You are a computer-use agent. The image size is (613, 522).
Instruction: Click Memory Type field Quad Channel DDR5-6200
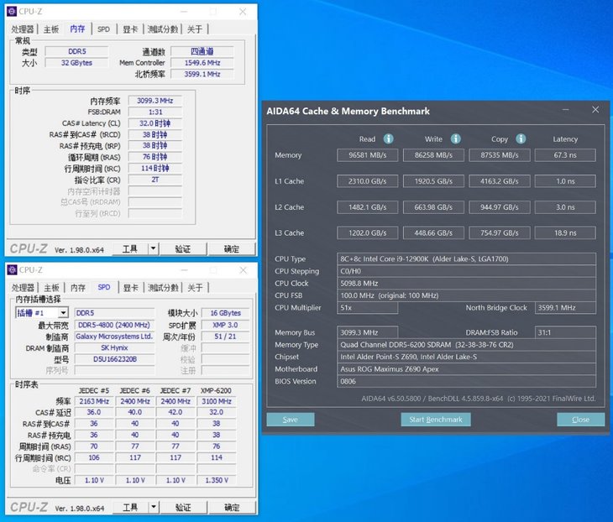pos(466,345)
